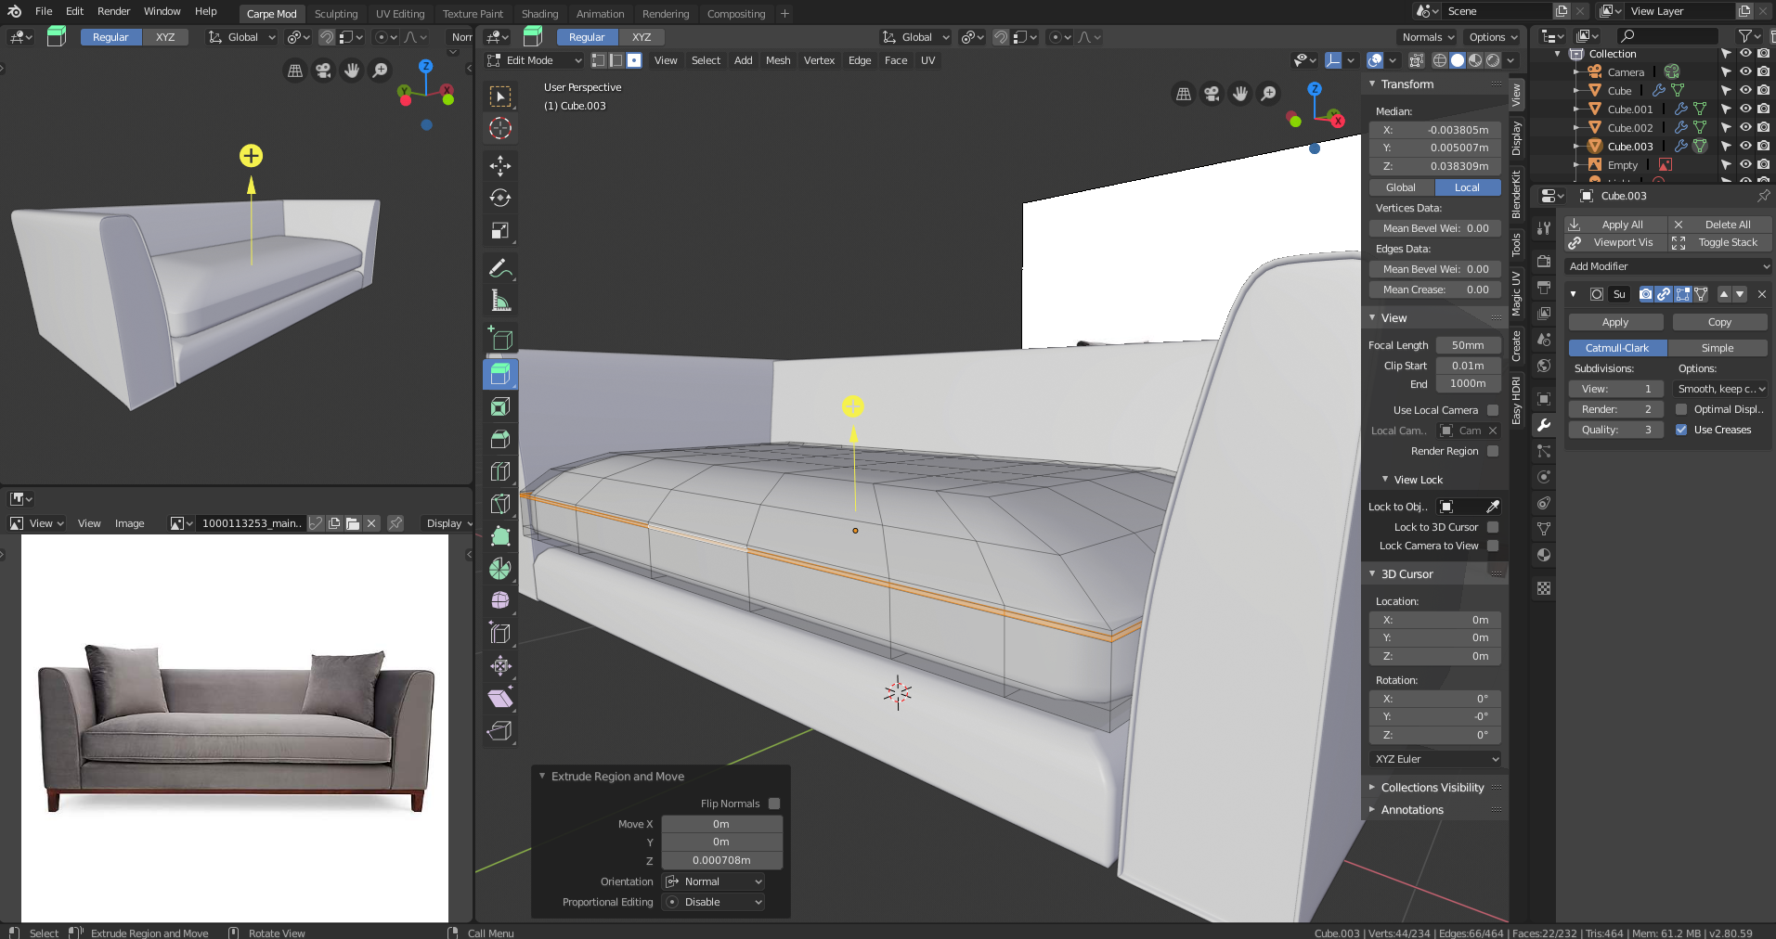
Task: Click Apply All modifiers button
Action: click(1615, 225)
